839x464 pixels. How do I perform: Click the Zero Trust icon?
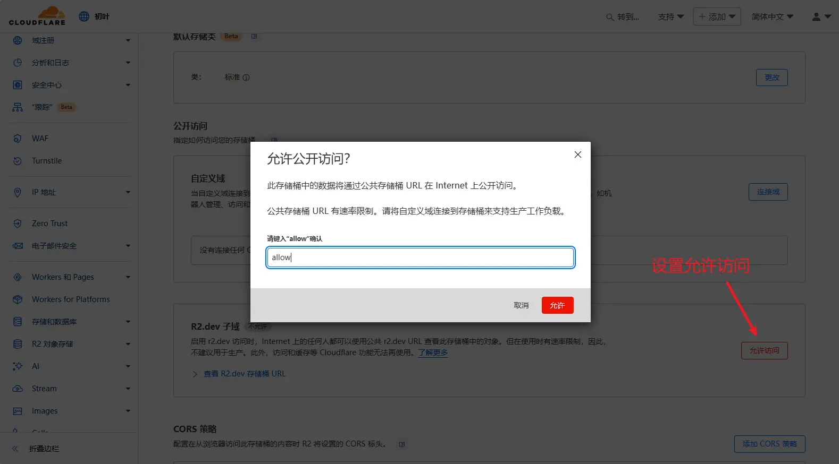pos(18,224)
